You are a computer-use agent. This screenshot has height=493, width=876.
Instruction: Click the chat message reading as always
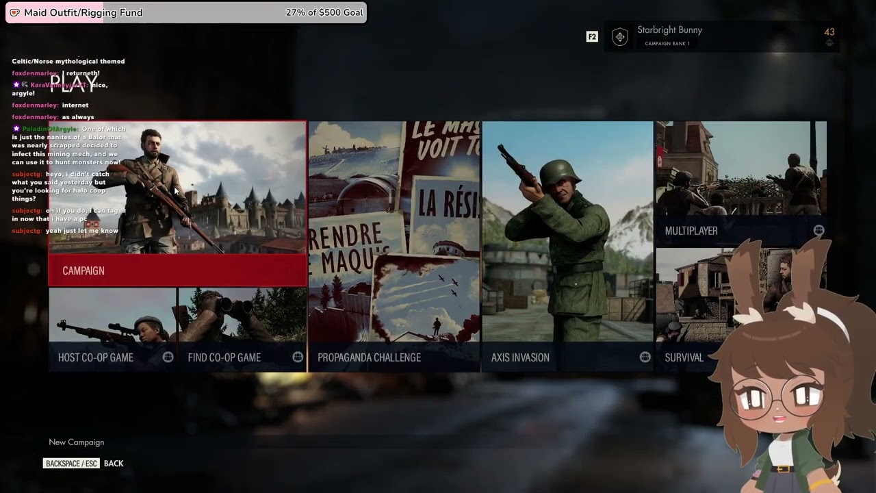[x=78, y=117]
